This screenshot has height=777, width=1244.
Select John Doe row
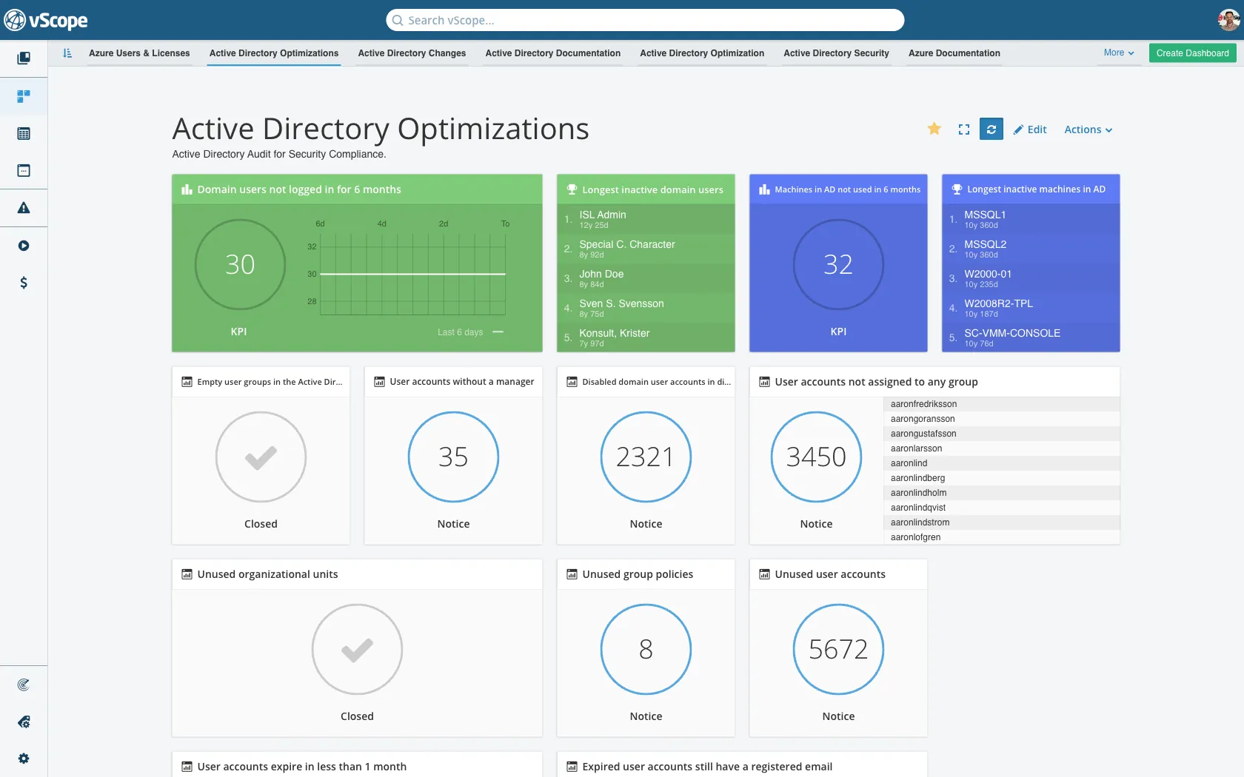click(646, 278)
